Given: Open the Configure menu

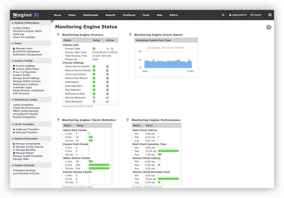Looking at the screenshot, I should [129, 15].
